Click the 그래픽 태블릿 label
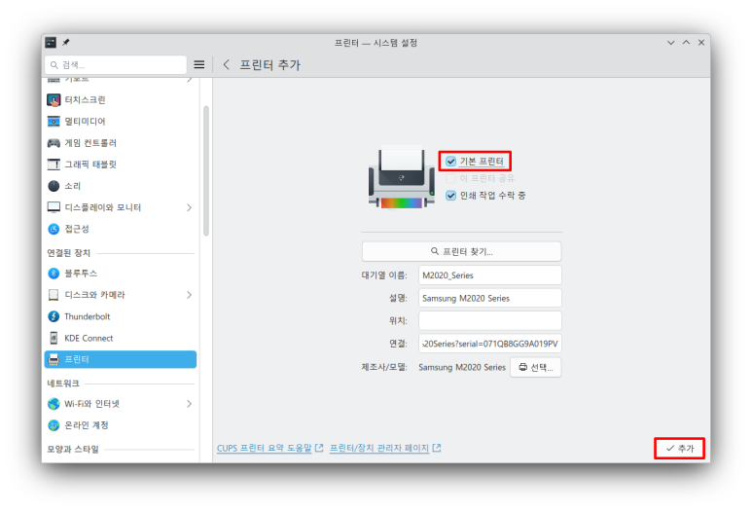The height and width of the screenshot is (512, 752). pos(90,165)
